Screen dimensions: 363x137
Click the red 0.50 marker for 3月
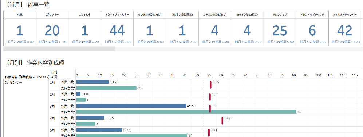(210, 109)
